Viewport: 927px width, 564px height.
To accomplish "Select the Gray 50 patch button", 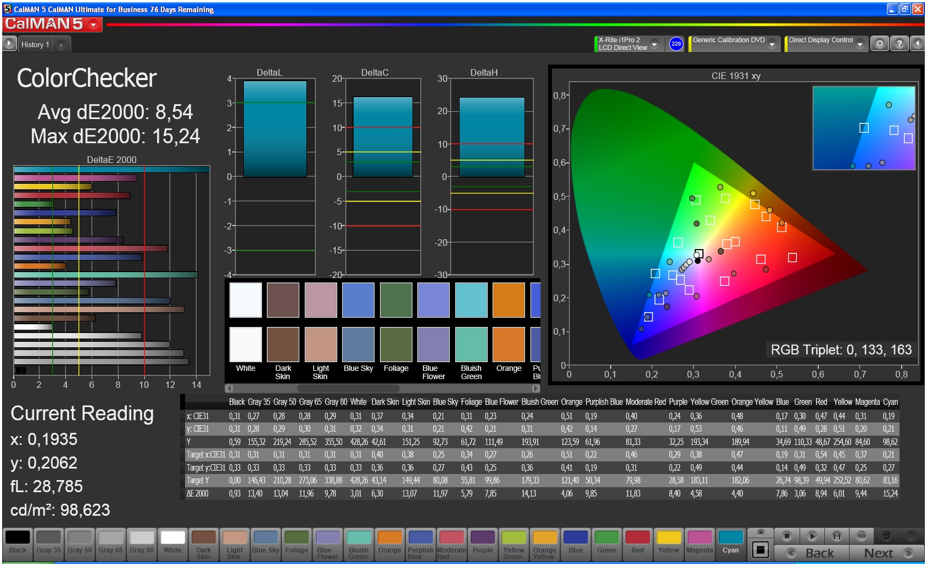I will coord(80,544).
